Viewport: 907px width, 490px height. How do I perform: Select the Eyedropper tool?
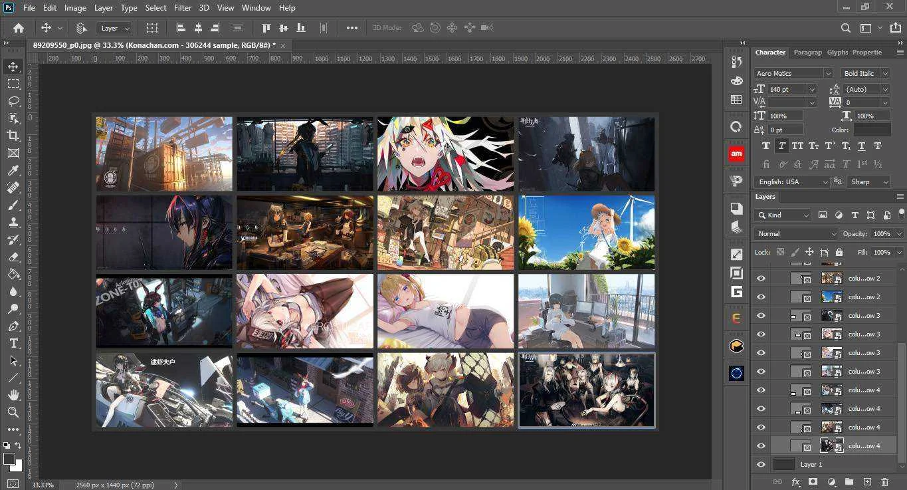click(x=13, y=170)
